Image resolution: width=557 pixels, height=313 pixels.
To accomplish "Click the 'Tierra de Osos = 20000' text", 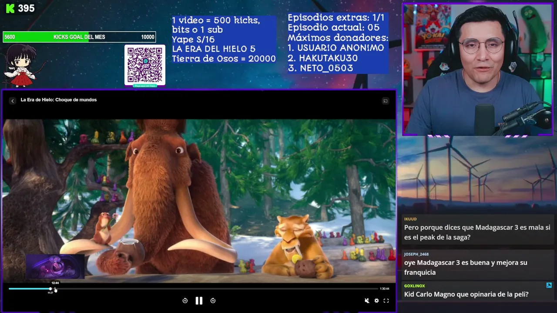I will (x=224, y=59).
